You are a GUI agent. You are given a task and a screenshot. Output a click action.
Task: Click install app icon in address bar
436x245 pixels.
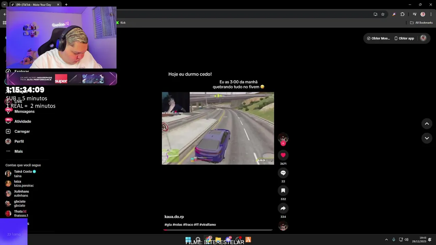pos(375,14)
